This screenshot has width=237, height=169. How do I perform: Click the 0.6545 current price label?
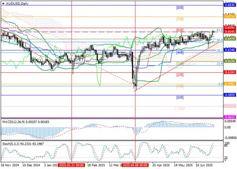(230, 31)
